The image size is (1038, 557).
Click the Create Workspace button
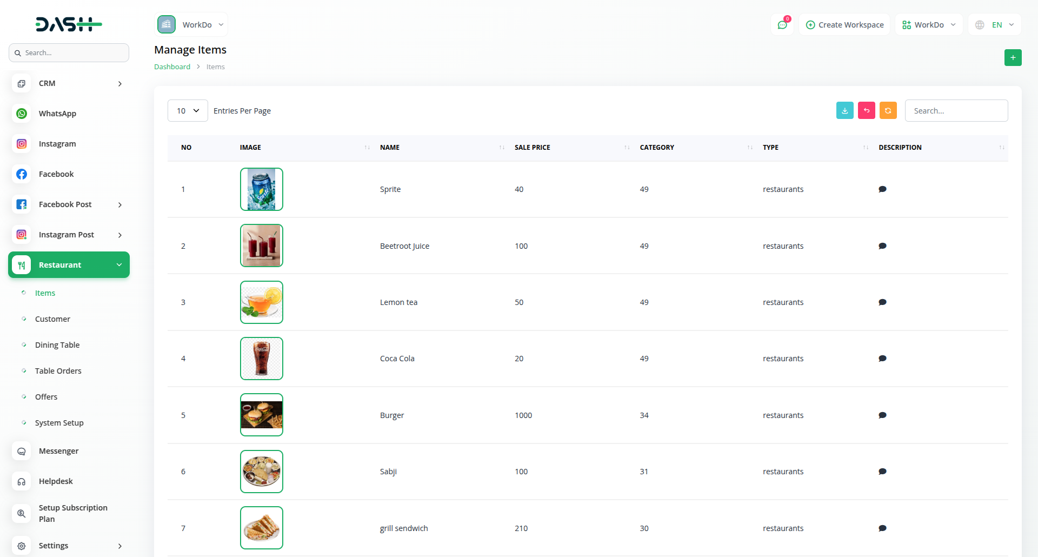[844, 25]
